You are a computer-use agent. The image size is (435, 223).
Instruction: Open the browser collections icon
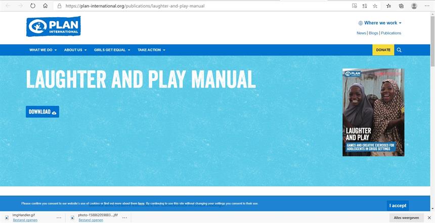click(401, 6)
